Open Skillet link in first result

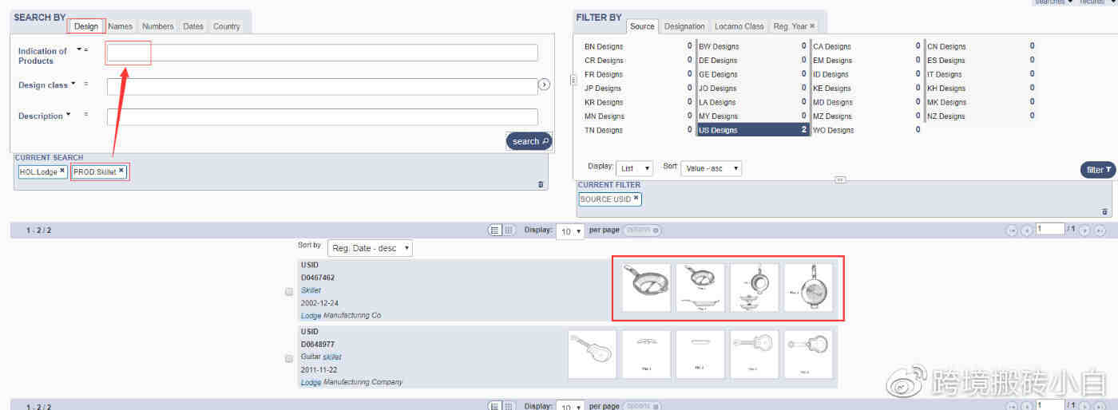(311, 290)
